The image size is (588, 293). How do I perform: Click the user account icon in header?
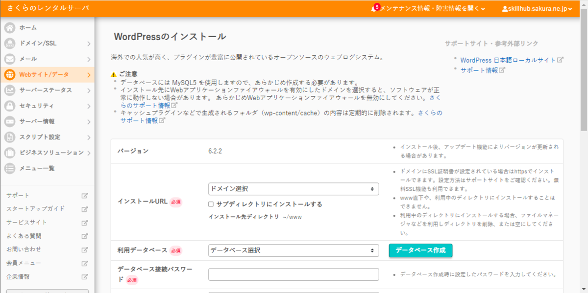click(505, 9)
